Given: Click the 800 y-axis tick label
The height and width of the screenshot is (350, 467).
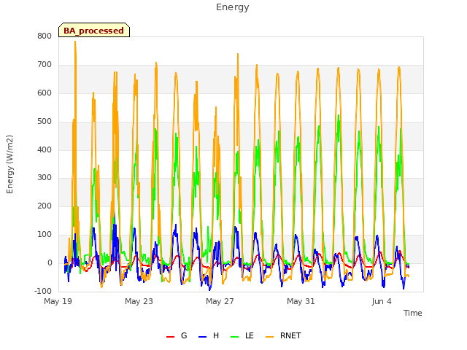Looking at the screenshot, I should click(45, 36).
